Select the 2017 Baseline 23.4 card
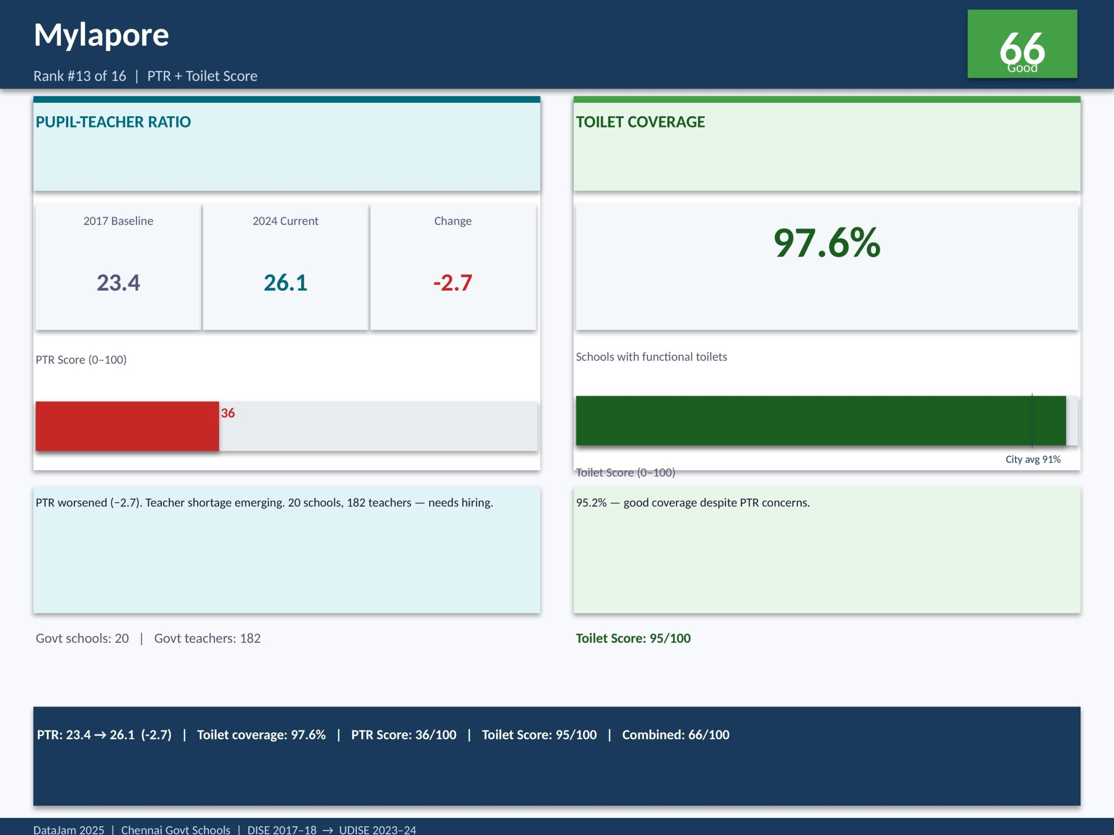Image resolution: width=1114 pixels, height=835 pixels. point(118,267)
